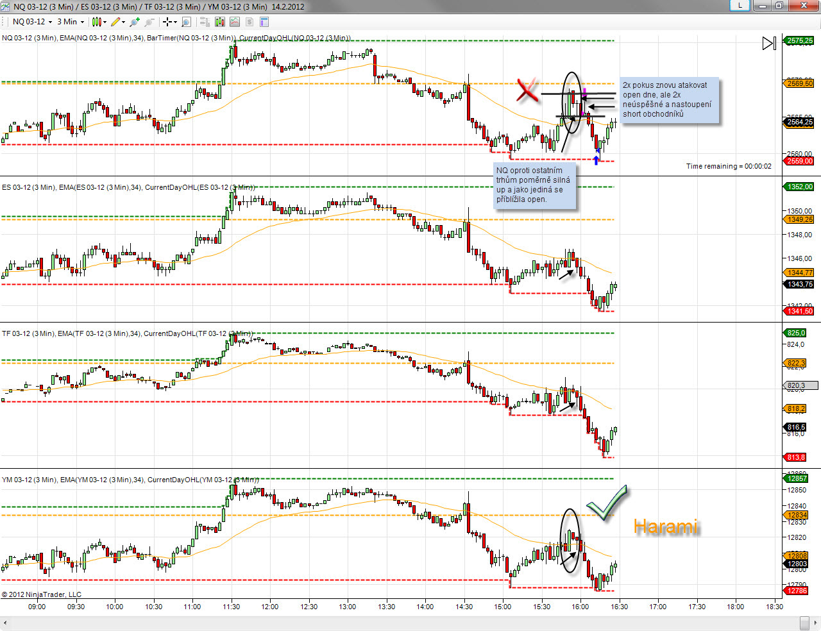Click the 12786 red YM price marker
Viewport: 821px width, 631px height.
click(797, 591)
